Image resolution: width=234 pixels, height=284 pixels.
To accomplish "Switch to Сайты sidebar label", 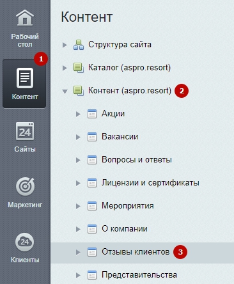I will tap(25, 149).
